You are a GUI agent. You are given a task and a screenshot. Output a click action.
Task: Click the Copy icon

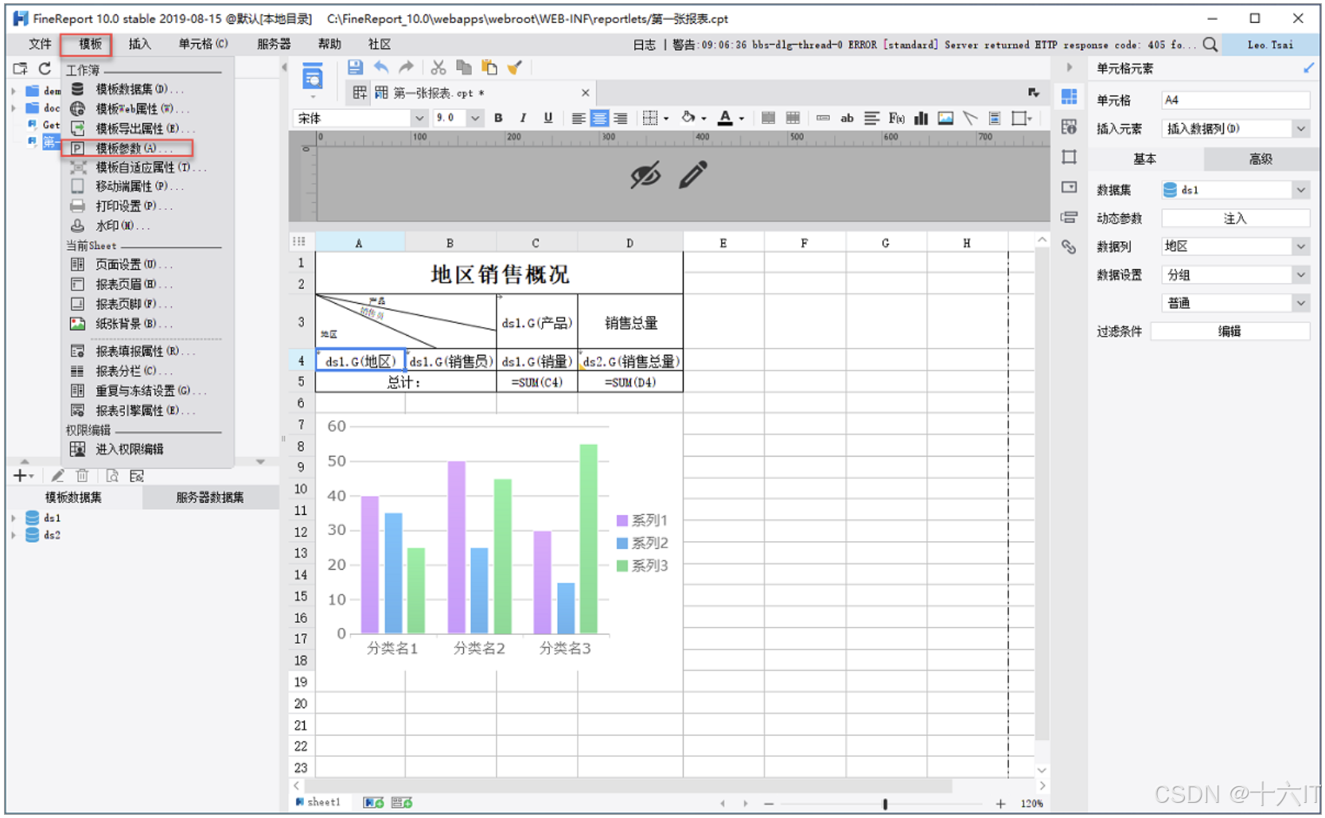click(x=464, y=68)
